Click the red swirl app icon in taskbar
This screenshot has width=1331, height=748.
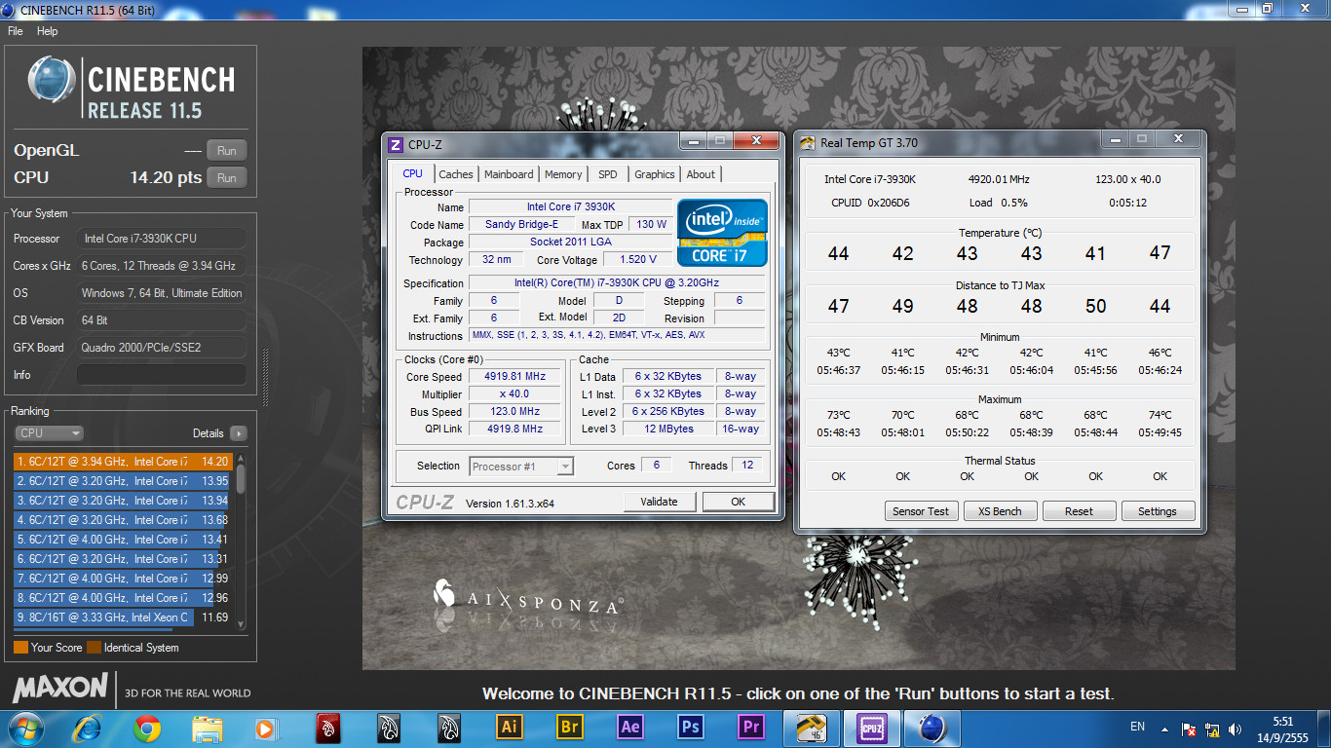328,729
